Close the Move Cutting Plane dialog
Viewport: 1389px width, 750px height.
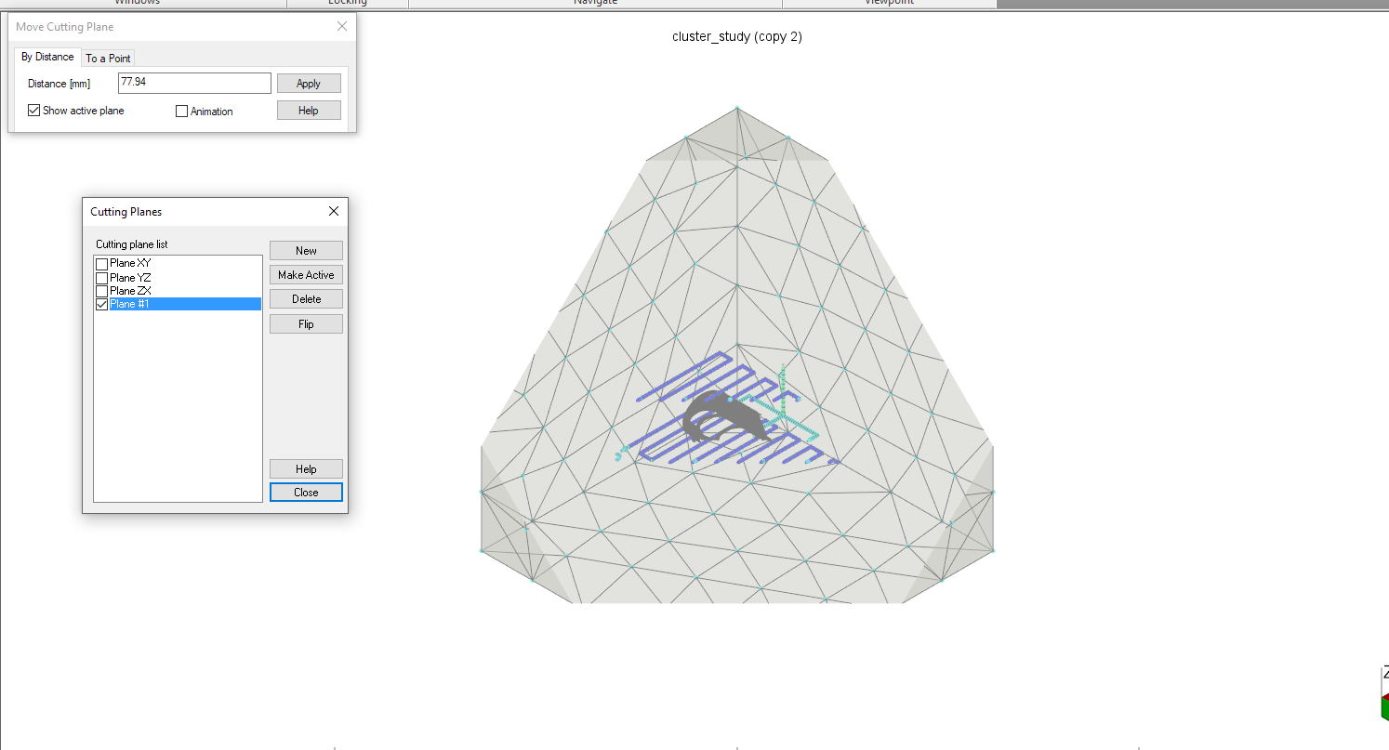pyautogui.click(x=341, y=27)
